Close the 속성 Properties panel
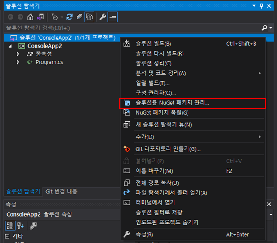 click(269, 204)
